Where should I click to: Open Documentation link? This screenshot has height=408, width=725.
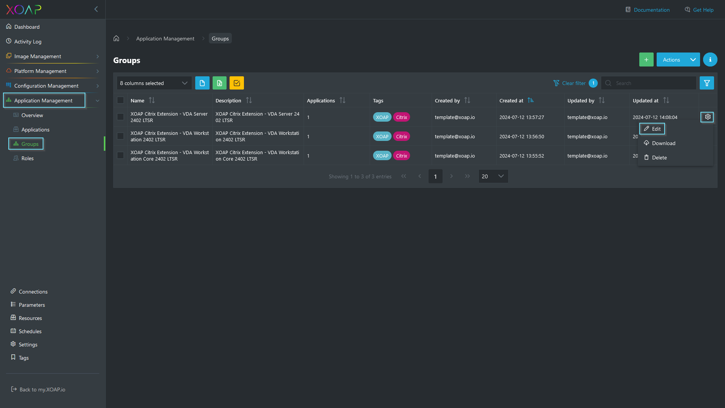tap(648, 10)
